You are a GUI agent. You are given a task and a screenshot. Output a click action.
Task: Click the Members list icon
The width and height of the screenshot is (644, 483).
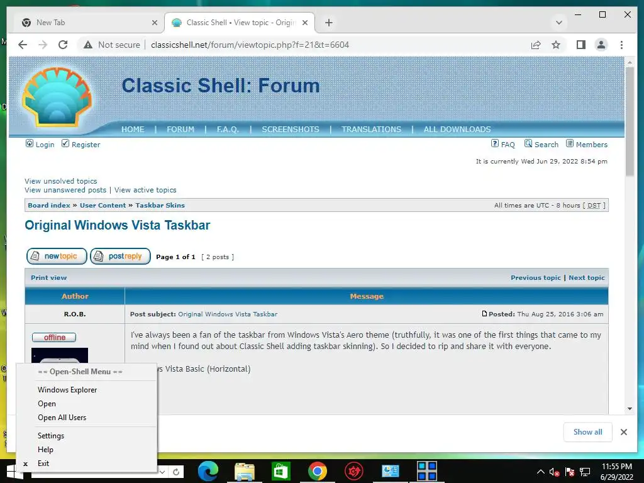(x=570, y=143)
